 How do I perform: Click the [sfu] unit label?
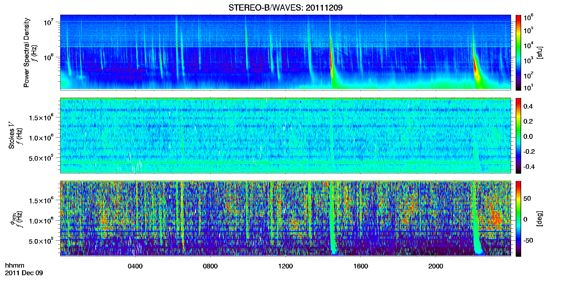539,53
